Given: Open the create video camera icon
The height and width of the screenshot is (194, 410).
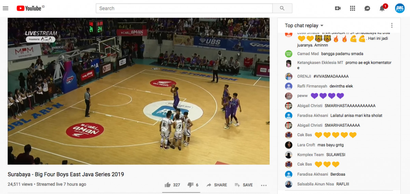Looking at the screenshot, I should (x=338, y=8).
